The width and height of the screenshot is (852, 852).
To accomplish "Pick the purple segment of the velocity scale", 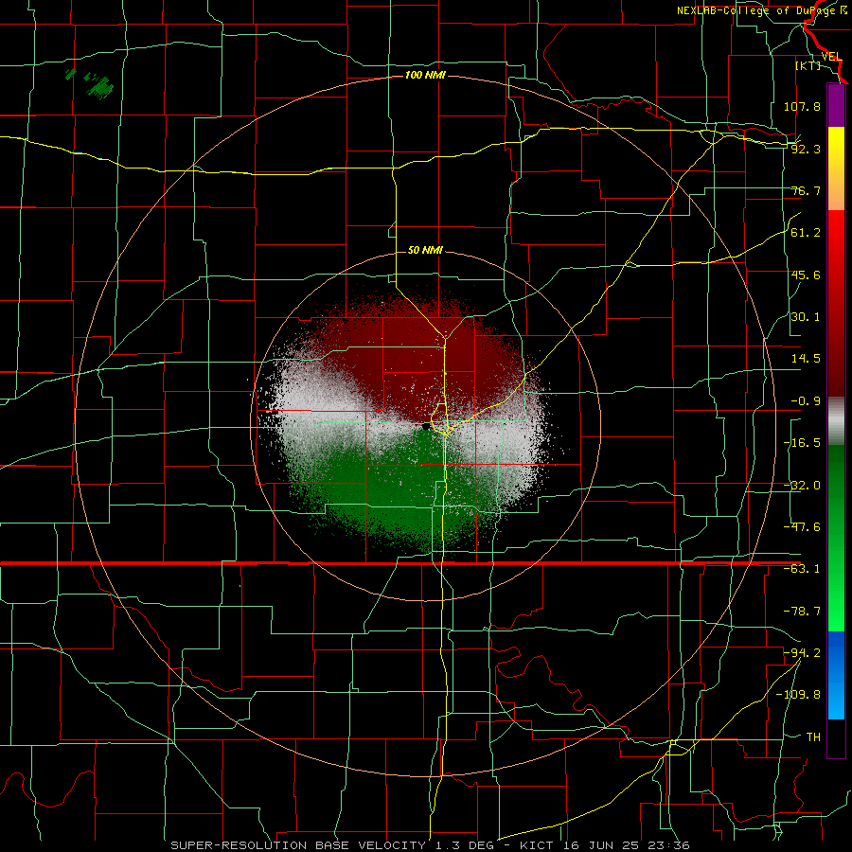I will 836,105.
